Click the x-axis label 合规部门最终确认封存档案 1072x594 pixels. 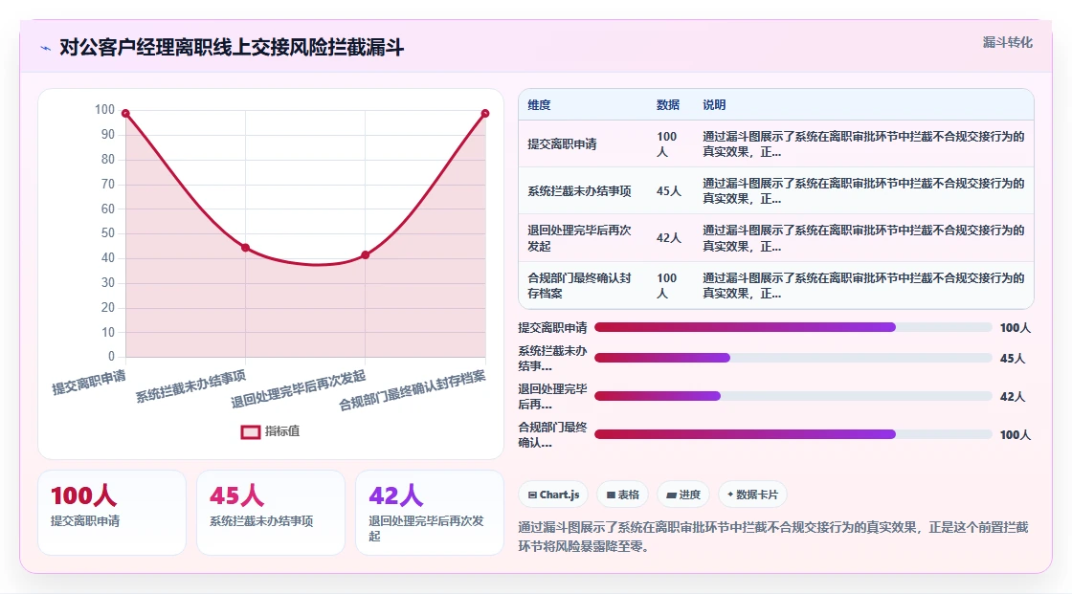click(x=413, y=391)
